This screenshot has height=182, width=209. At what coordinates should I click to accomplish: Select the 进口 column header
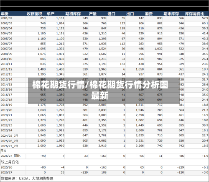click(111, 14)
